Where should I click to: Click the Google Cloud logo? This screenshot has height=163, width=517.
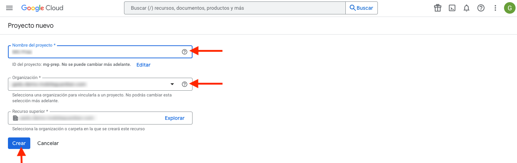(42, 8)
